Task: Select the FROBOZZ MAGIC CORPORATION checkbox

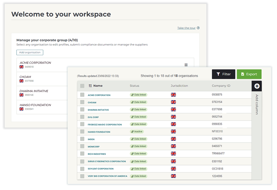Action: tap(82, 124)
